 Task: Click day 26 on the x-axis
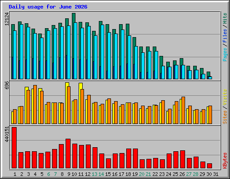click(182, 174)
